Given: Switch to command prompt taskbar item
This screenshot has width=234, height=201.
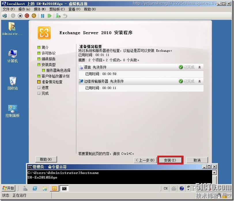Looking at the screenshot, I should click(x=64, y=189).
